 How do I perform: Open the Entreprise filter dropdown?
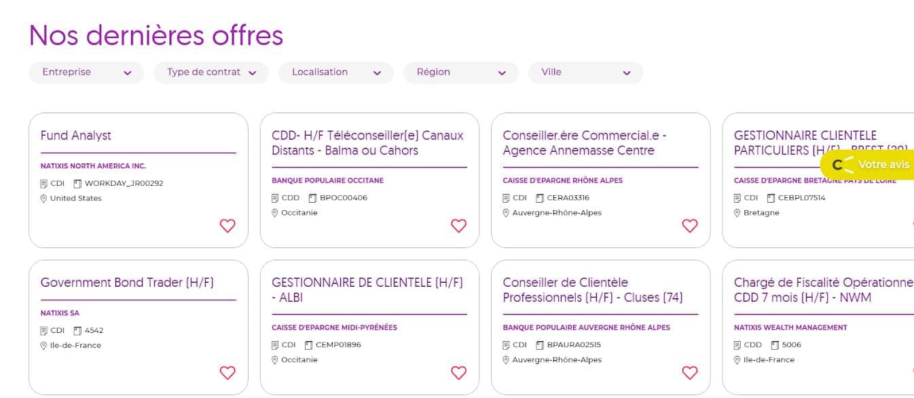pos(86,73)
